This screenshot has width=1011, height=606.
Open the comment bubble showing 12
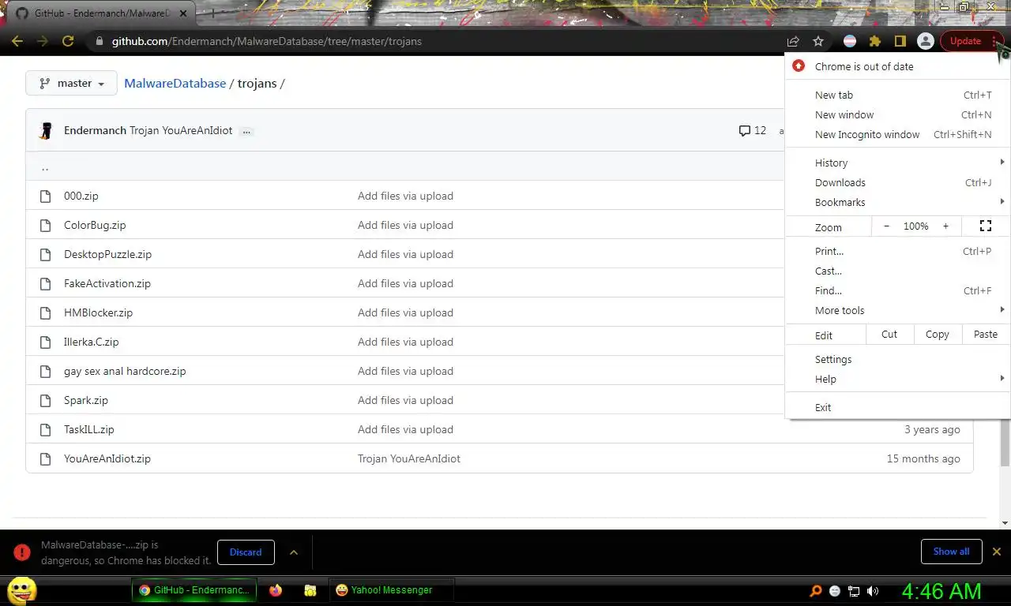point(752,130)
